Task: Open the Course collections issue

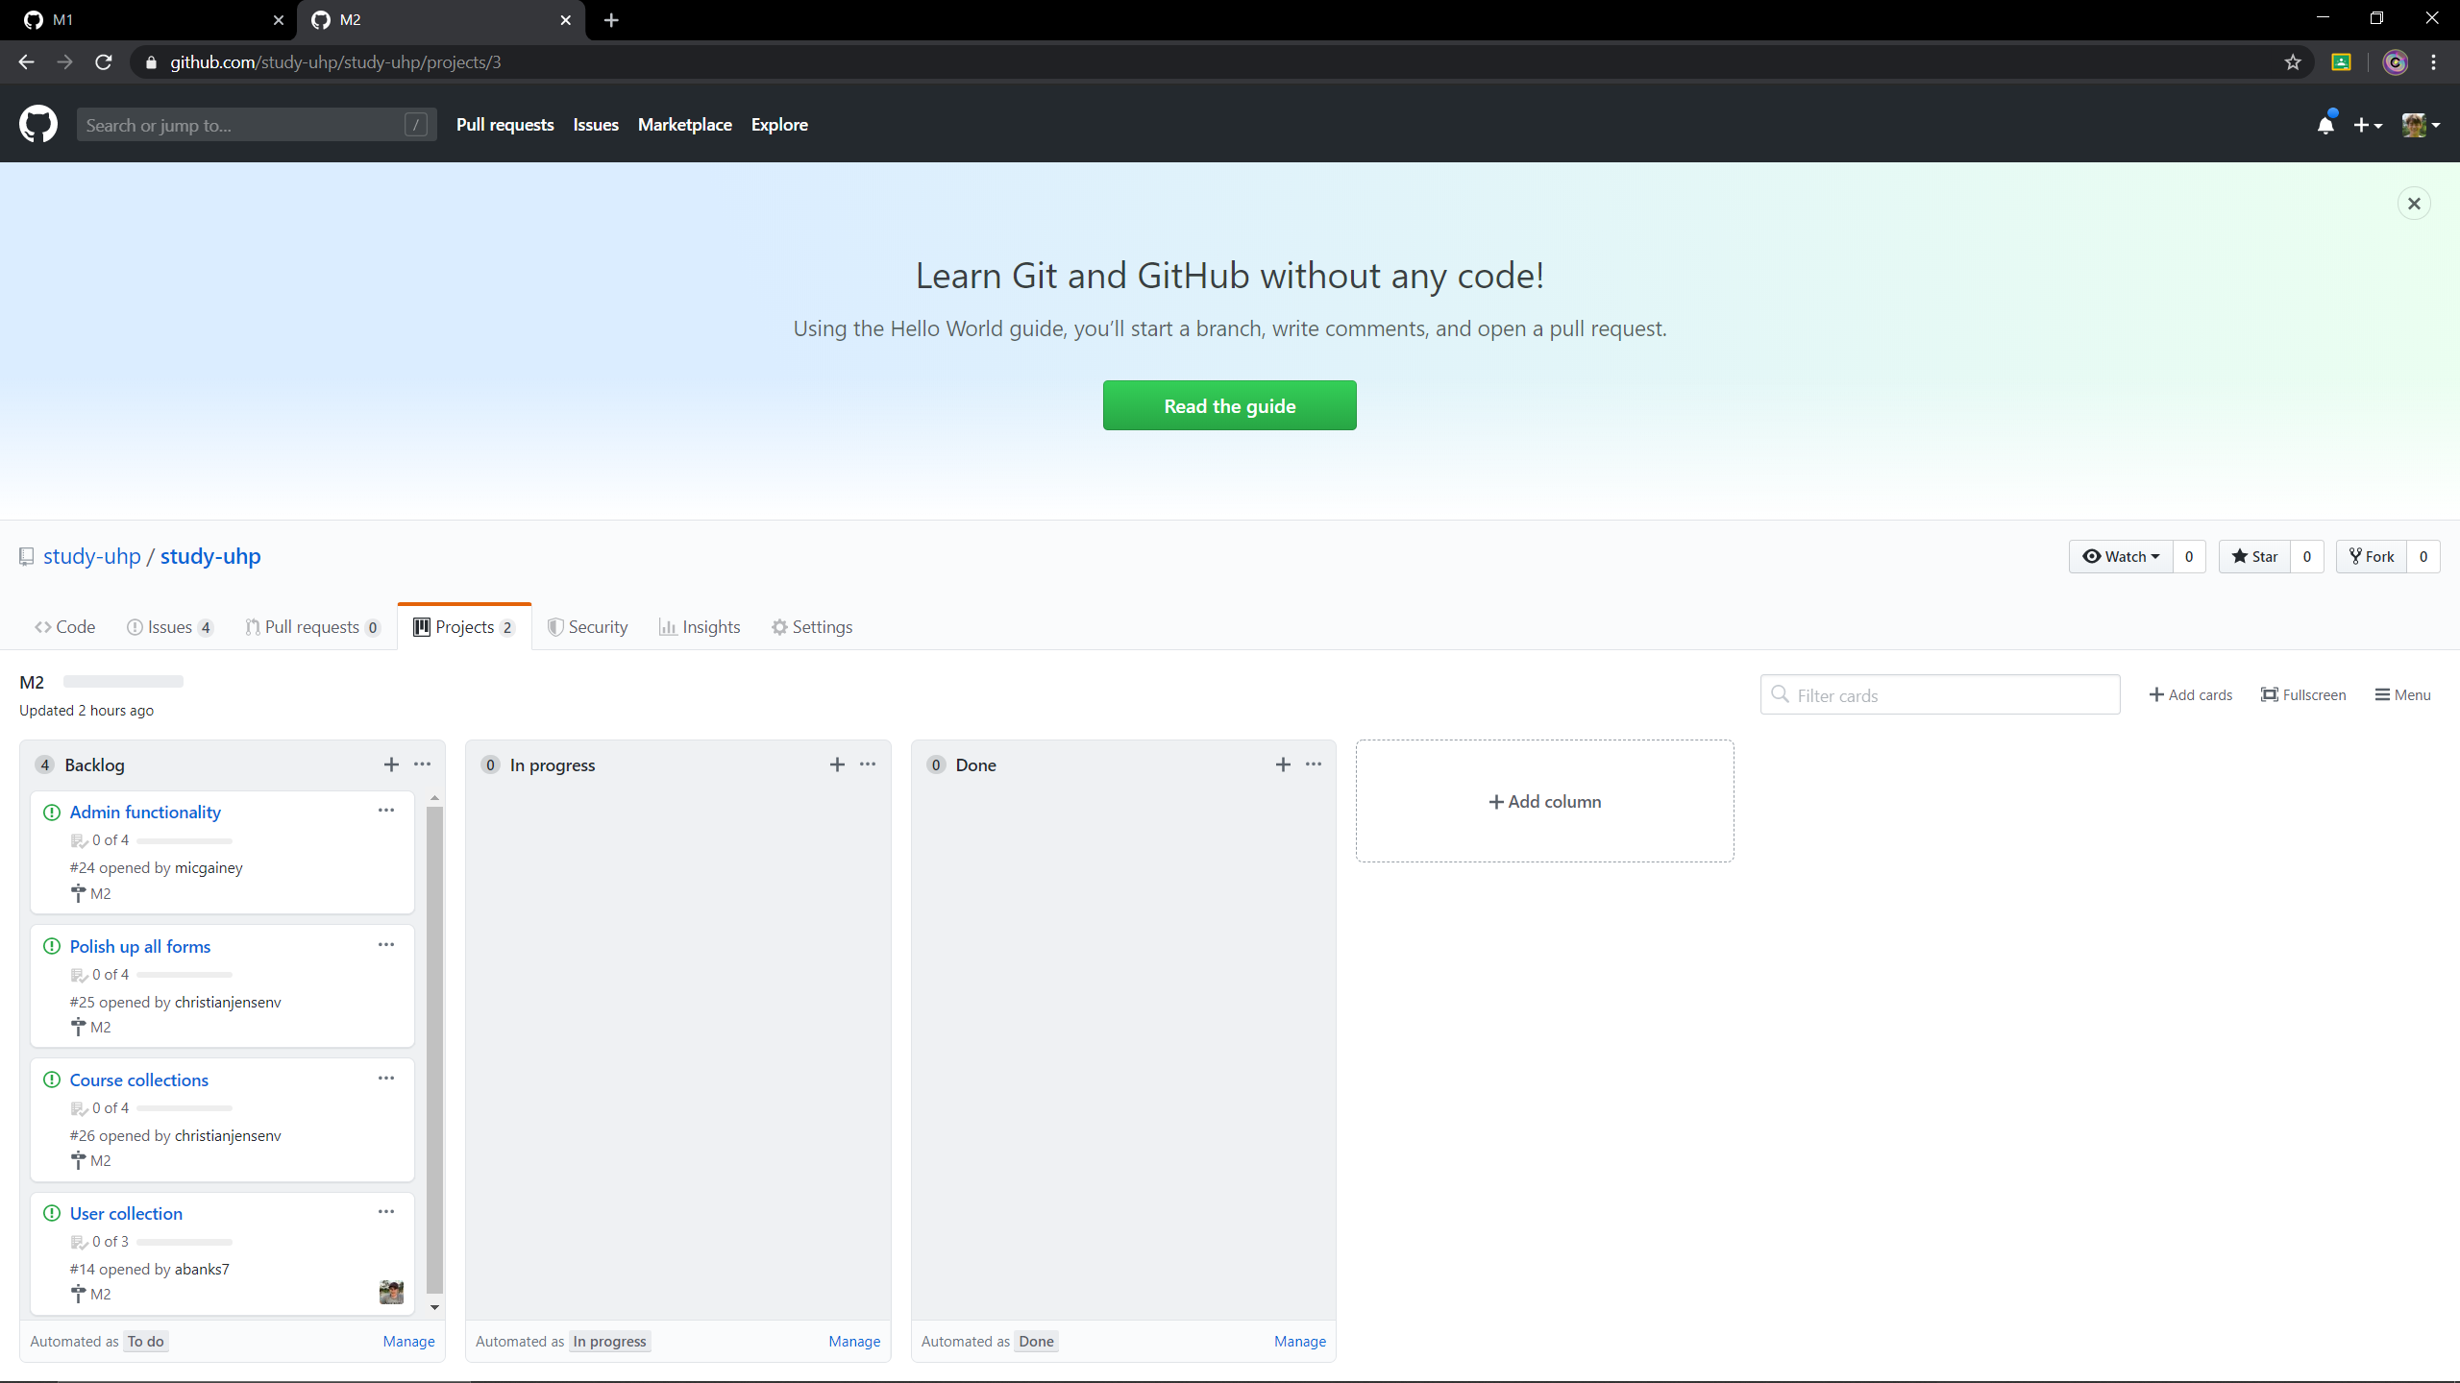Action: [139, 1080]
